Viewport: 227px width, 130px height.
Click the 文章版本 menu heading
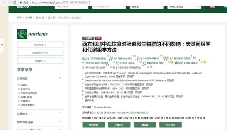[22, 114]
